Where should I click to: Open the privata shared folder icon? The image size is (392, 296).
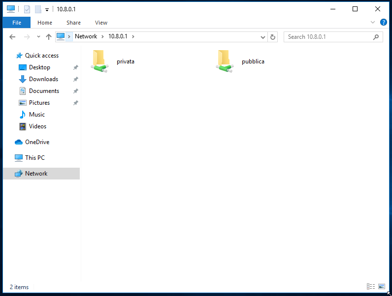(x=99, y=61)
